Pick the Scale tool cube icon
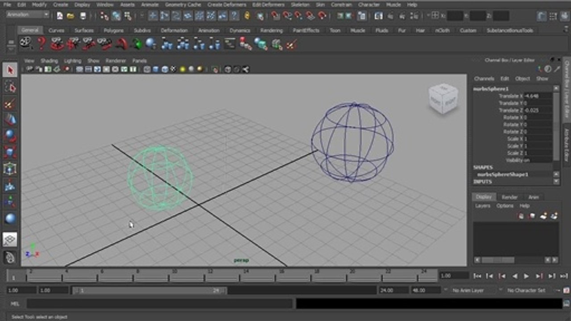 [10, 152]
